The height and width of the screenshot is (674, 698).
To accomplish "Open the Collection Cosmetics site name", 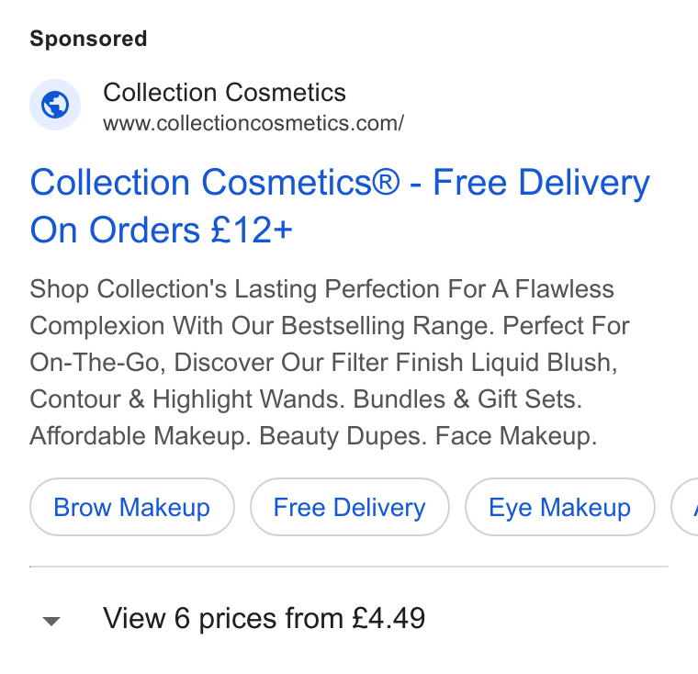I will click(x=224, y=92).
